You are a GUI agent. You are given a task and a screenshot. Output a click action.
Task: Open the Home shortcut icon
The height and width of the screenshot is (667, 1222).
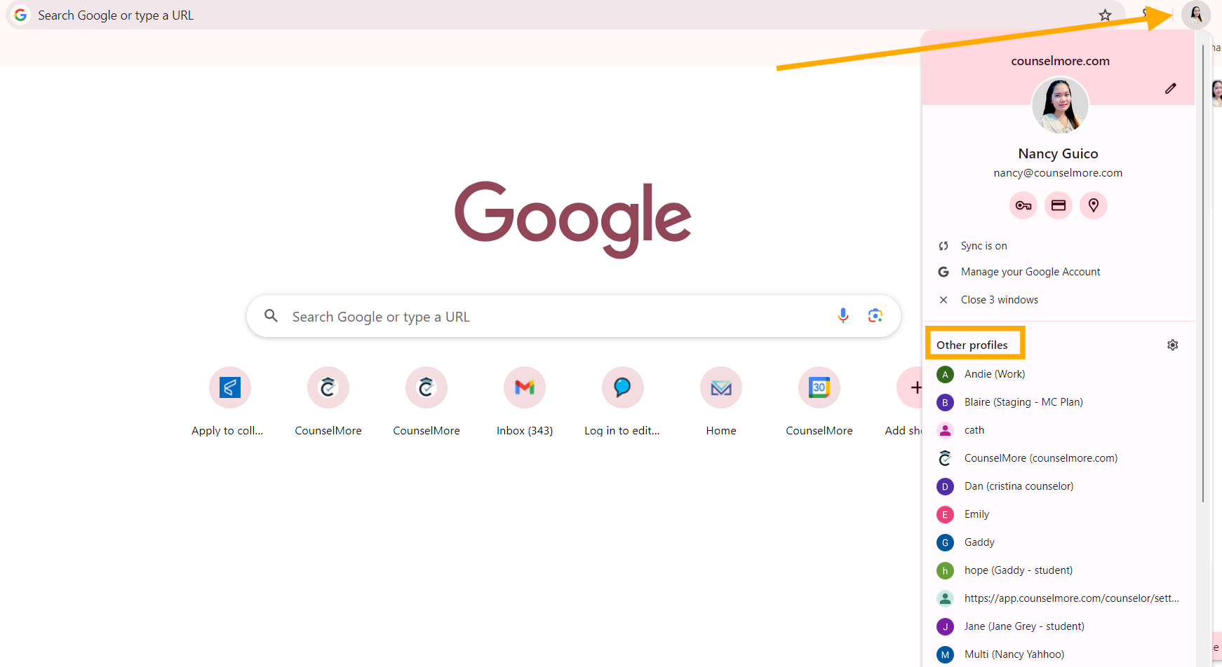pos(721,387)
